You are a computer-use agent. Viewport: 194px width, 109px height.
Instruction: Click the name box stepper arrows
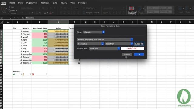[10, 18]
